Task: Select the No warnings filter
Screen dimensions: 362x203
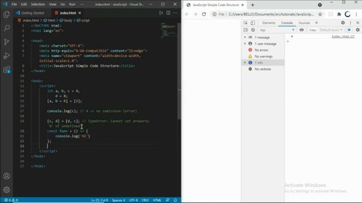Action: tap(263, 56)
